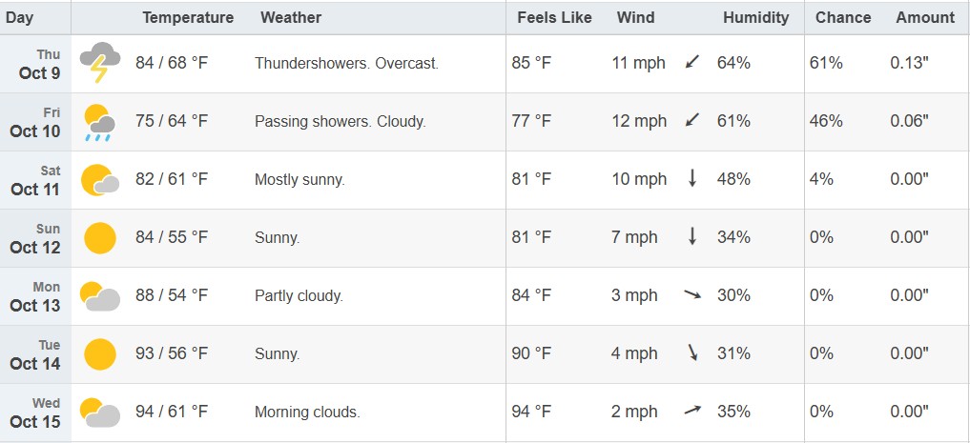The image size is (970, 443).
Task: Click the thundershowers icon for Thu Oct 9
Action: coord(99,64)
